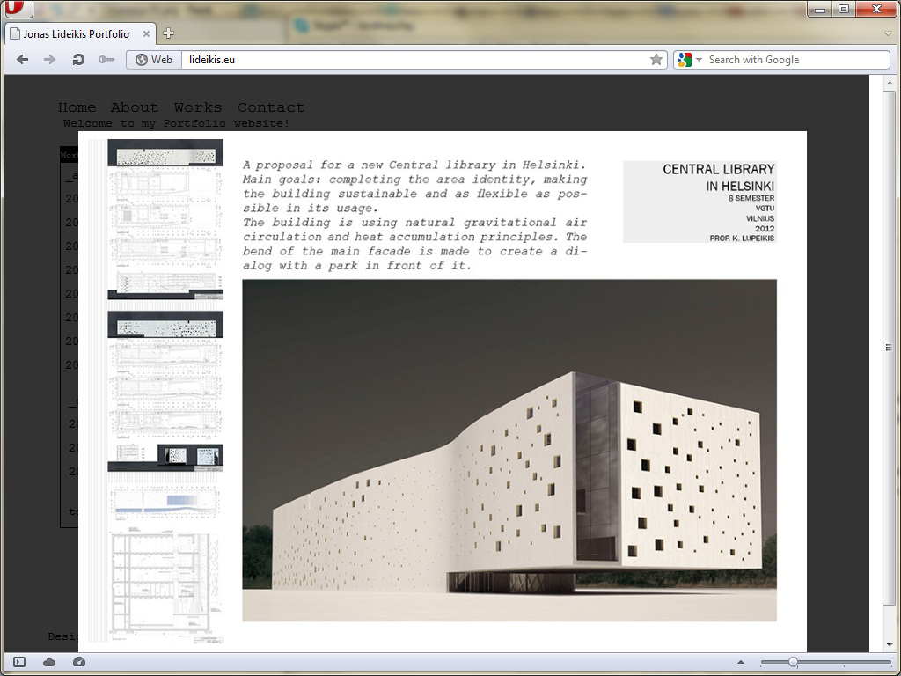Reload the current page
This screenshot has width=901, height=676.
pyautogui.click(x=78, y=60)
